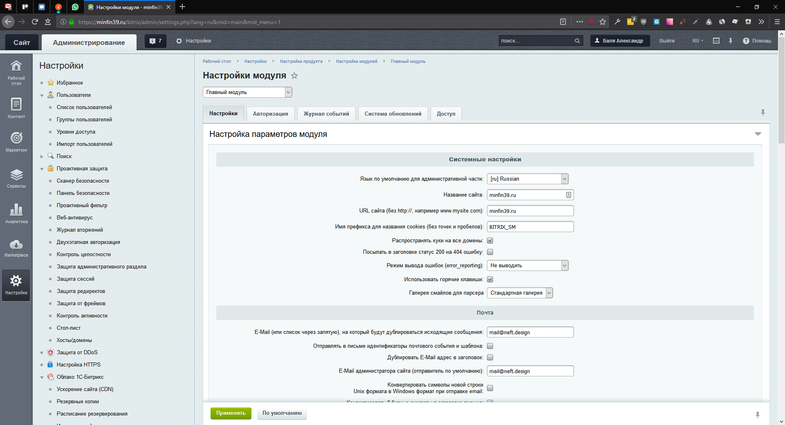Open the Маркетинг sidebar section
785x425 pixels.
(16, 141)
